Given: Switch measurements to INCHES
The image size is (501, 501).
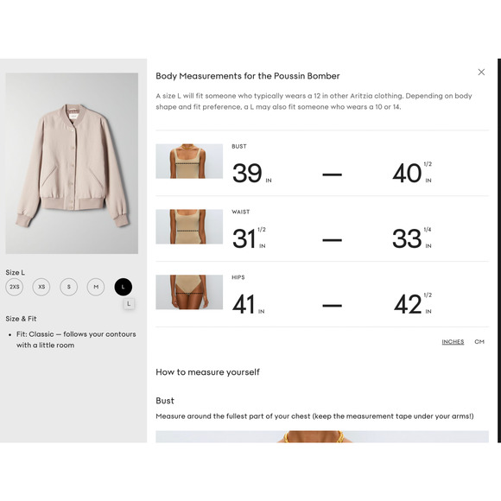Looking at the screenshot, I should 453,342.
